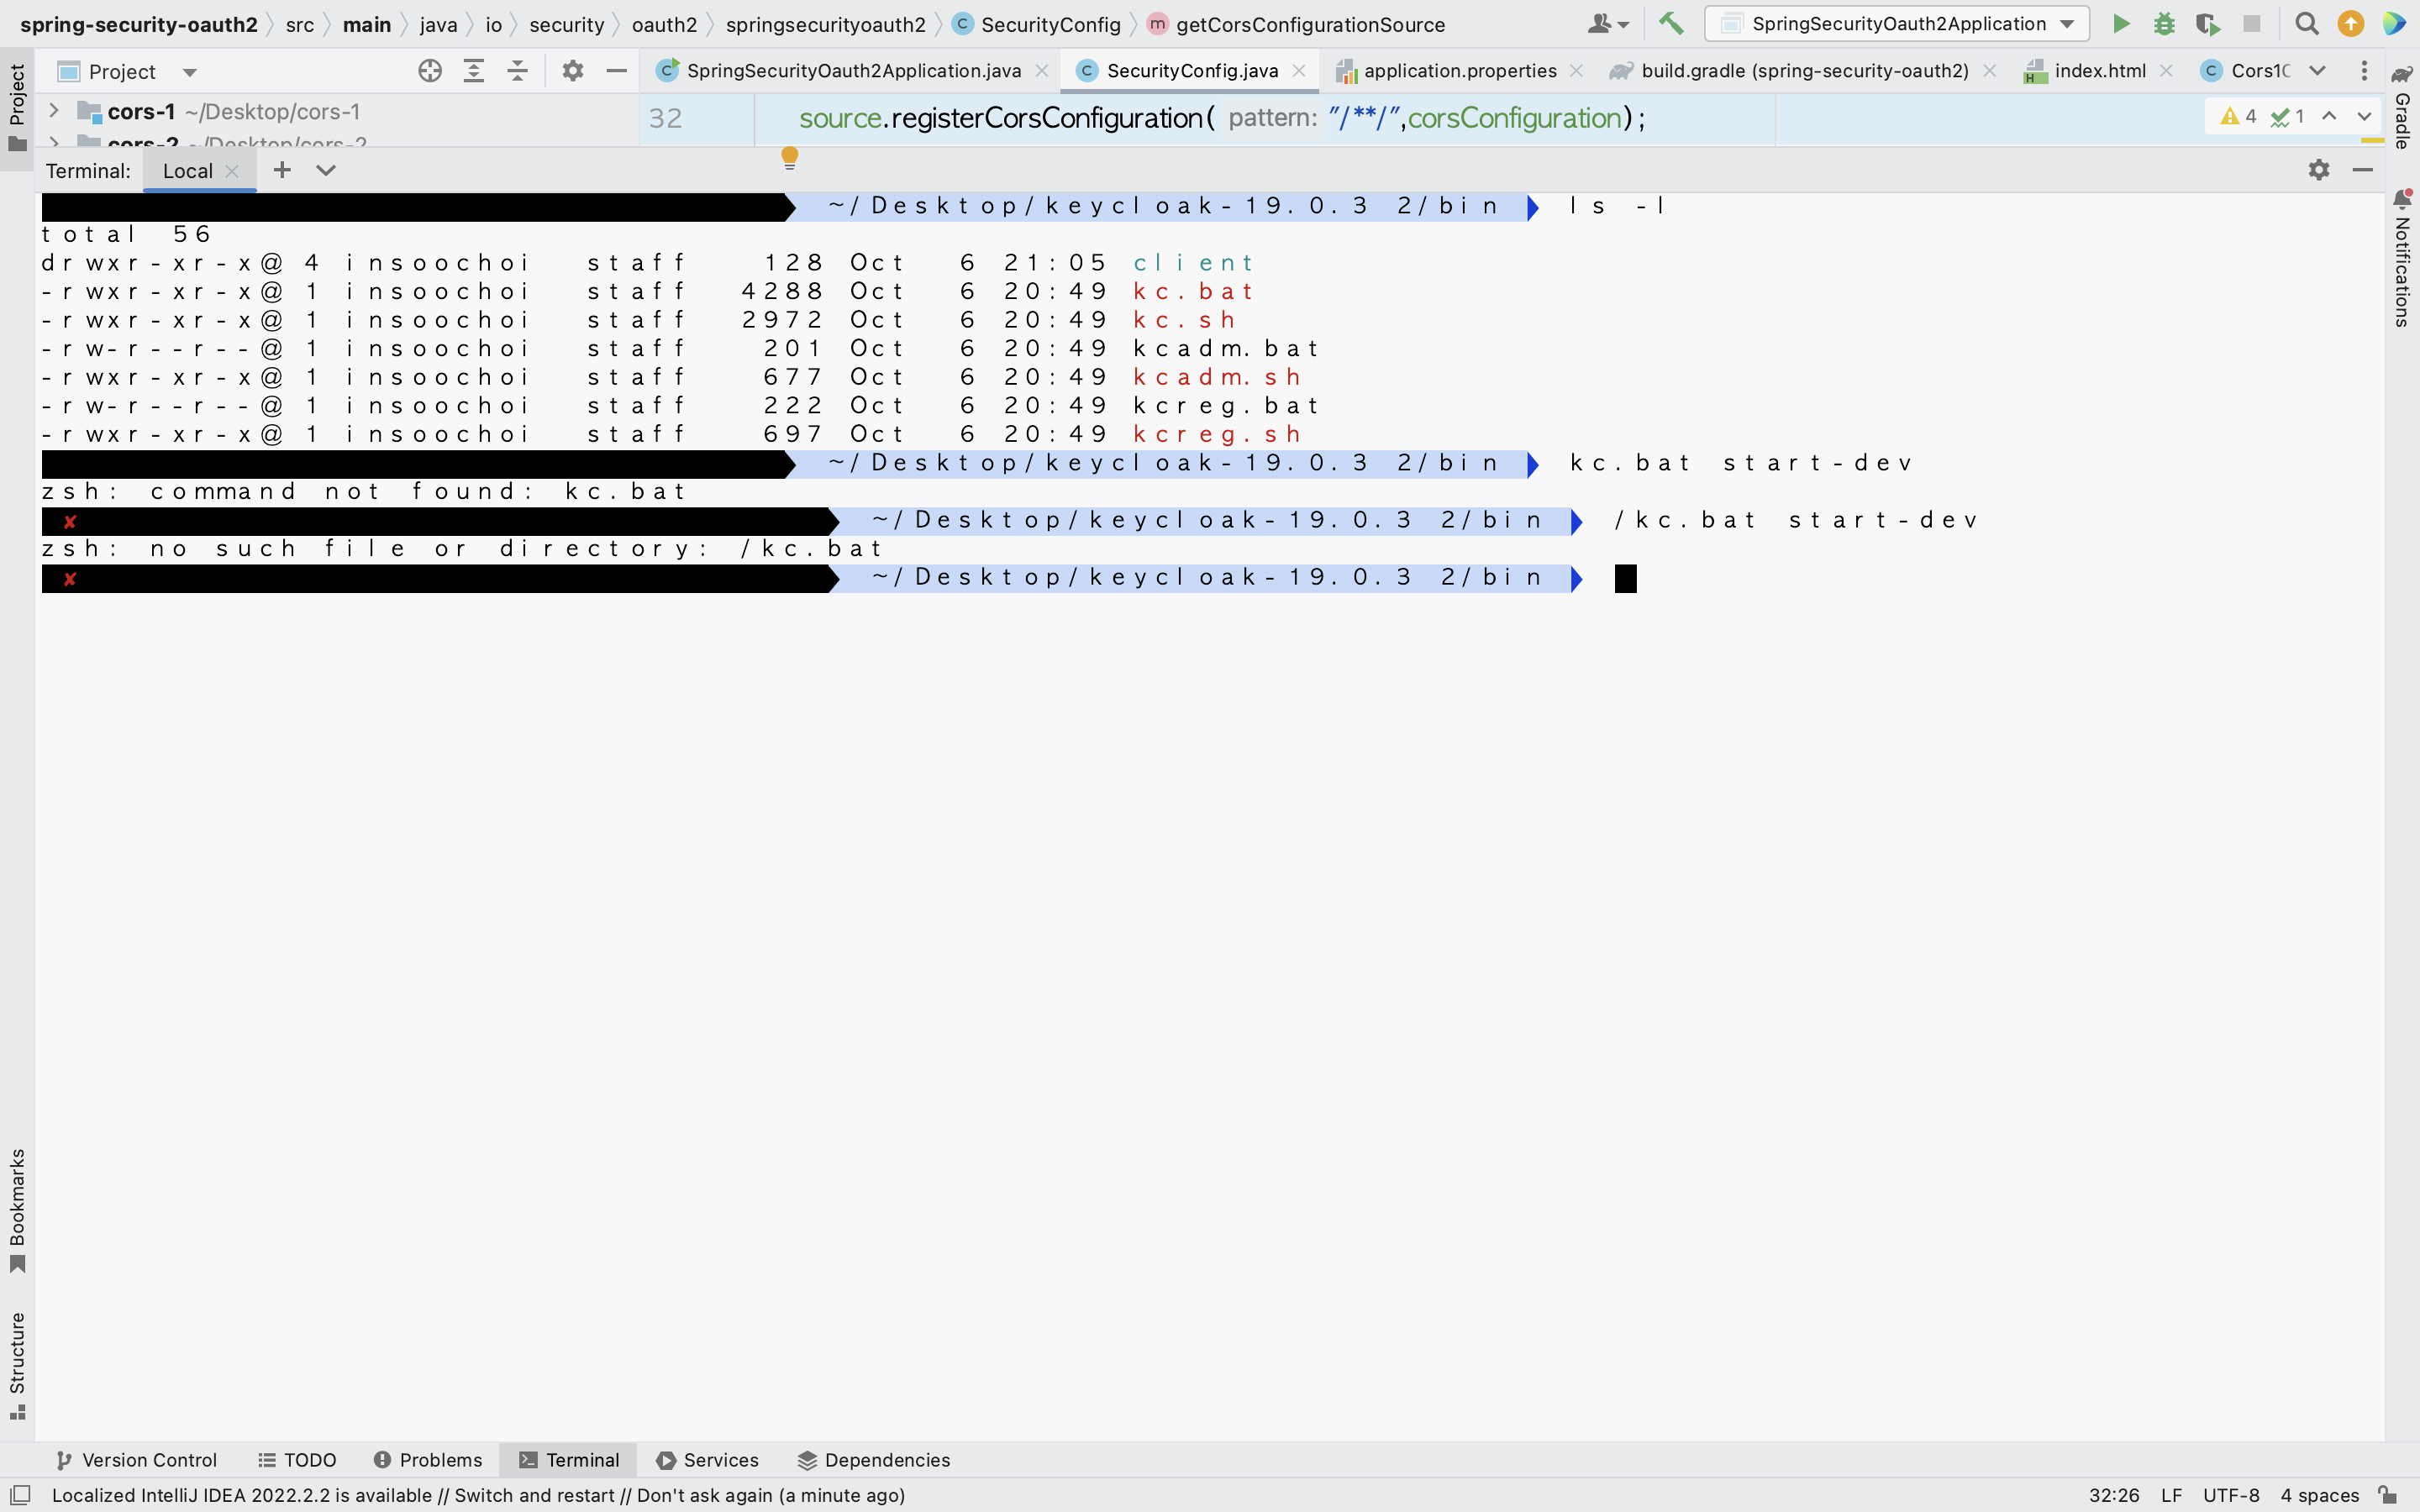Toggle the Notifications tool window
Screen dimensions: 2420x1512
tap(2402, 258)
